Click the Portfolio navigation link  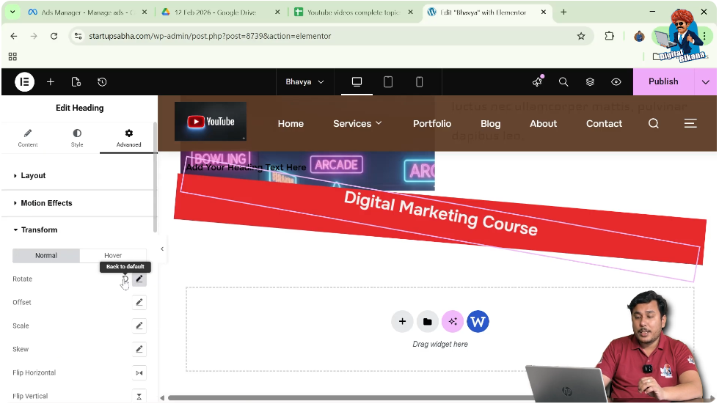[431, 124]
